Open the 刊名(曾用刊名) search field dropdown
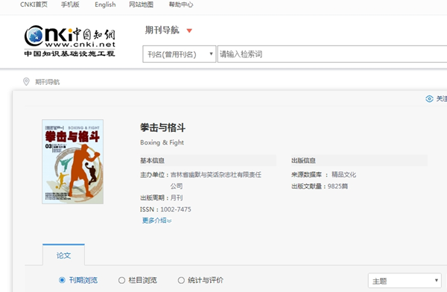The image size is (447, 292). click(x=179, y=54)
